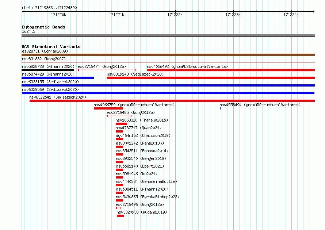Click the gray 1q24.3 cytogenetic band bar
Image resolution: width=325 pixels, height=230 pixels.
168,35
